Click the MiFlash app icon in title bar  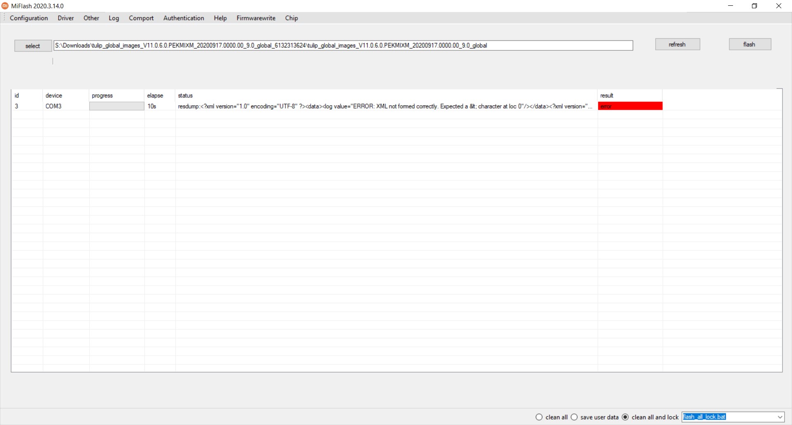(x=5, y=6)
